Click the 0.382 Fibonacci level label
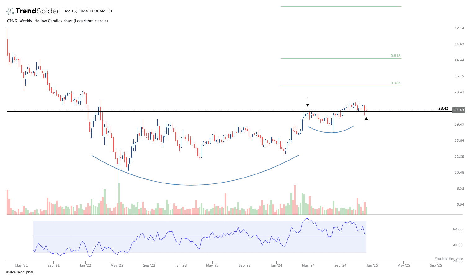Screen dimensions: 472x275 (x=395, y=83)
